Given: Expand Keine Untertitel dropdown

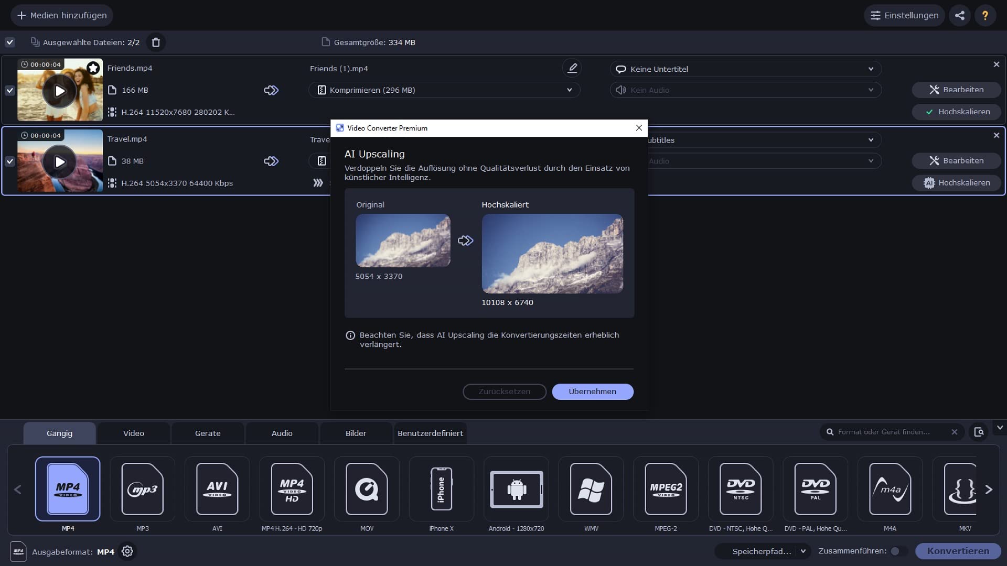Looking at the screenshot, I should (745, 69).
